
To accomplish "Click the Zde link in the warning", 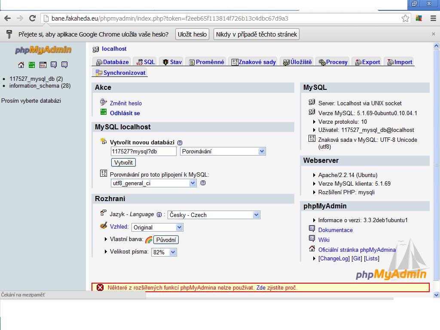I will click(x=261, y=287).
